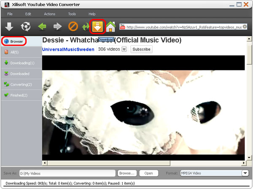The height and width of the screenshot is (189, 253).
Task: Maximize the Xilisoft window
Action: [239, 5]
